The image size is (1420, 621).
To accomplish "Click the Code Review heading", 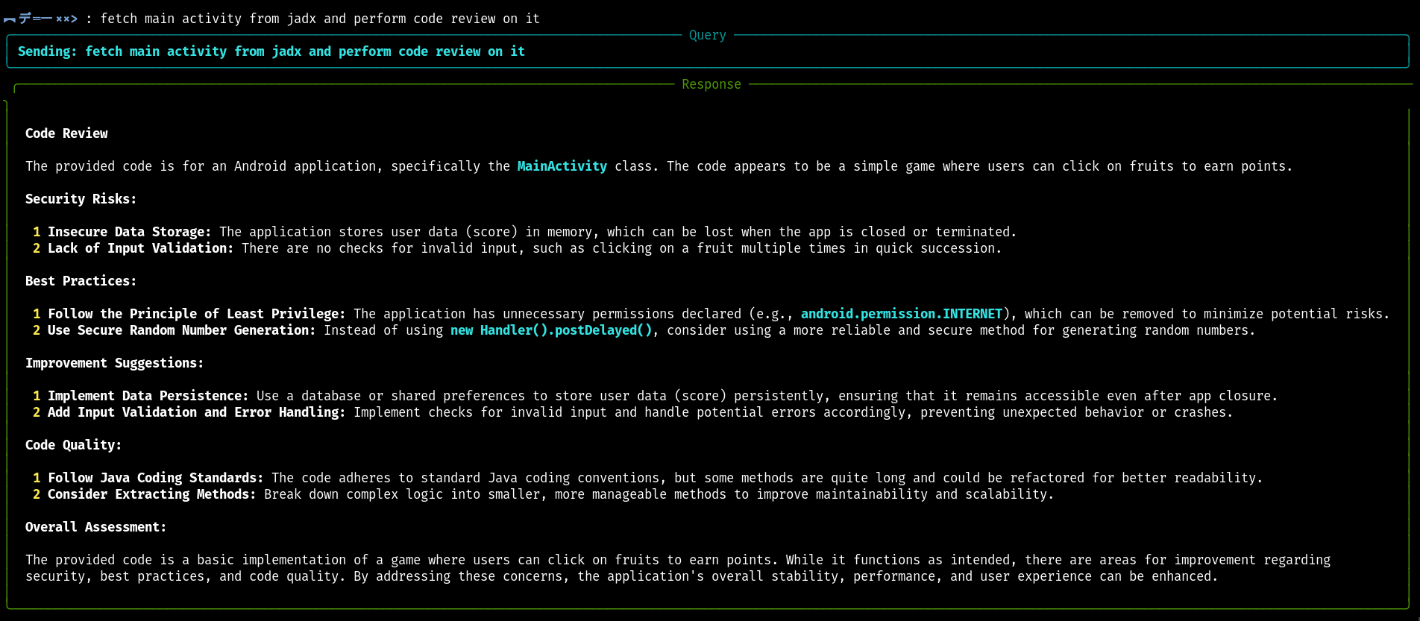I will pyautogui.click(x=66, y=133).
